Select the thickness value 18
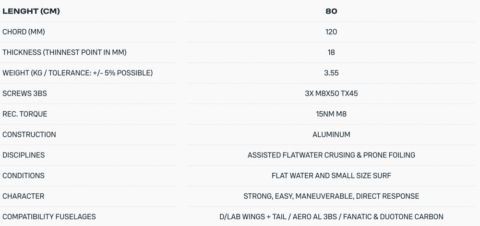 click(331, 52)
